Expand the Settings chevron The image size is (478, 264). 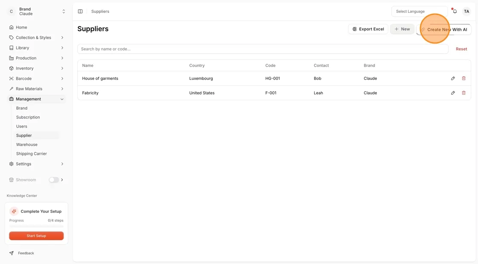[x=62, y=164]
